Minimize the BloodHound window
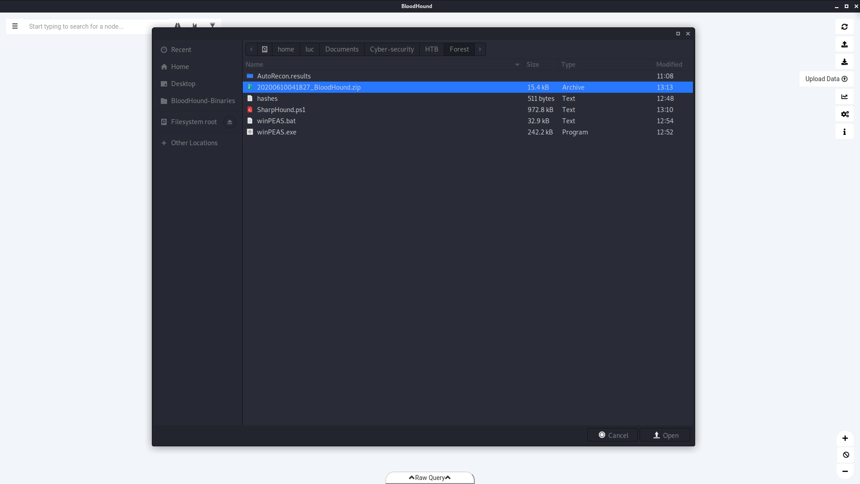 tap(836, 6)
